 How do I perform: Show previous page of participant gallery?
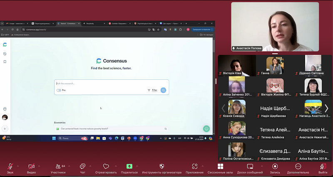coord(223,108)
